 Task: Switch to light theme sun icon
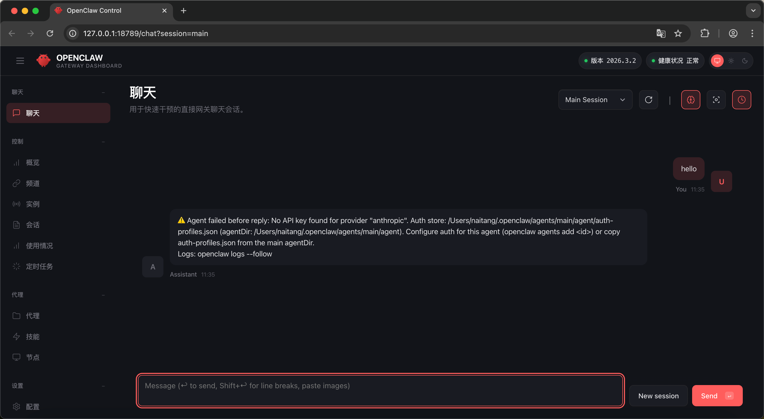coord(731,61)
